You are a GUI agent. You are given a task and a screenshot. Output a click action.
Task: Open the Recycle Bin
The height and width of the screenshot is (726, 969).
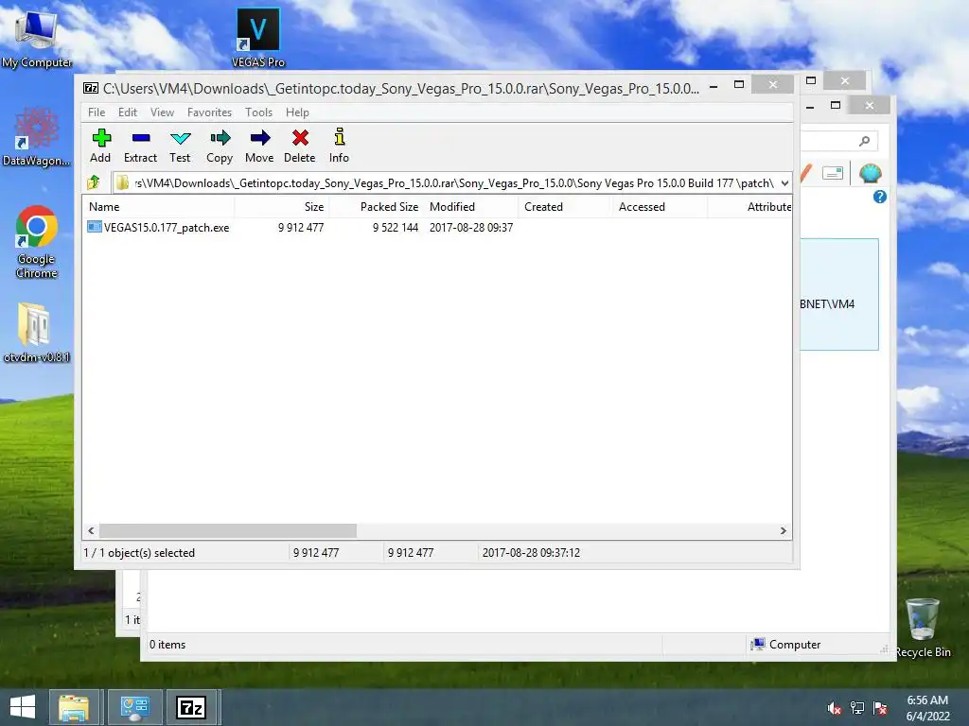pos(924,628)
